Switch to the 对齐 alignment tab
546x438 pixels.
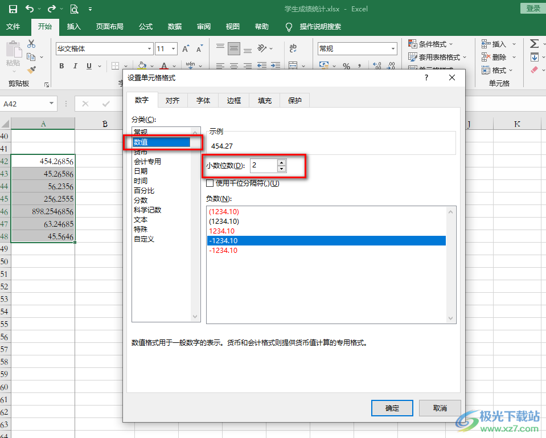pyautogui.click(x=173, y=101)
